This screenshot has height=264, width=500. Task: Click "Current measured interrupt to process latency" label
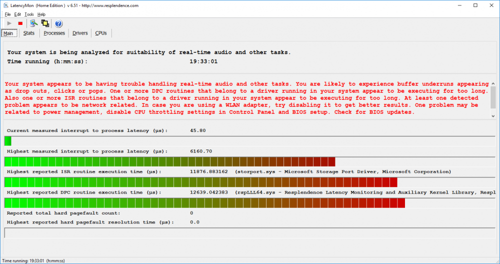coord(87,130)
